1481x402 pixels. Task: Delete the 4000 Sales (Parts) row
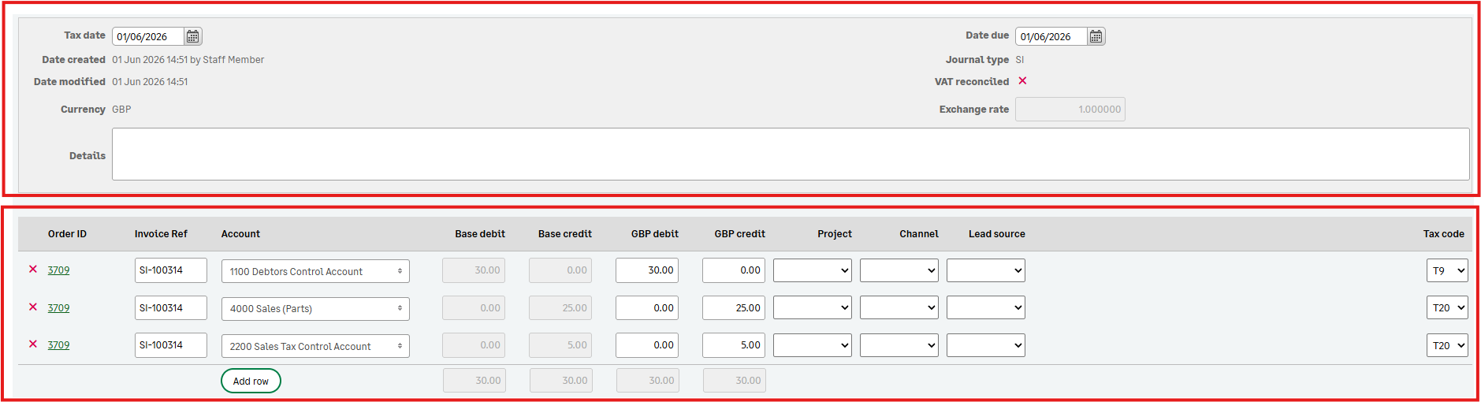(x=33, y=307)
